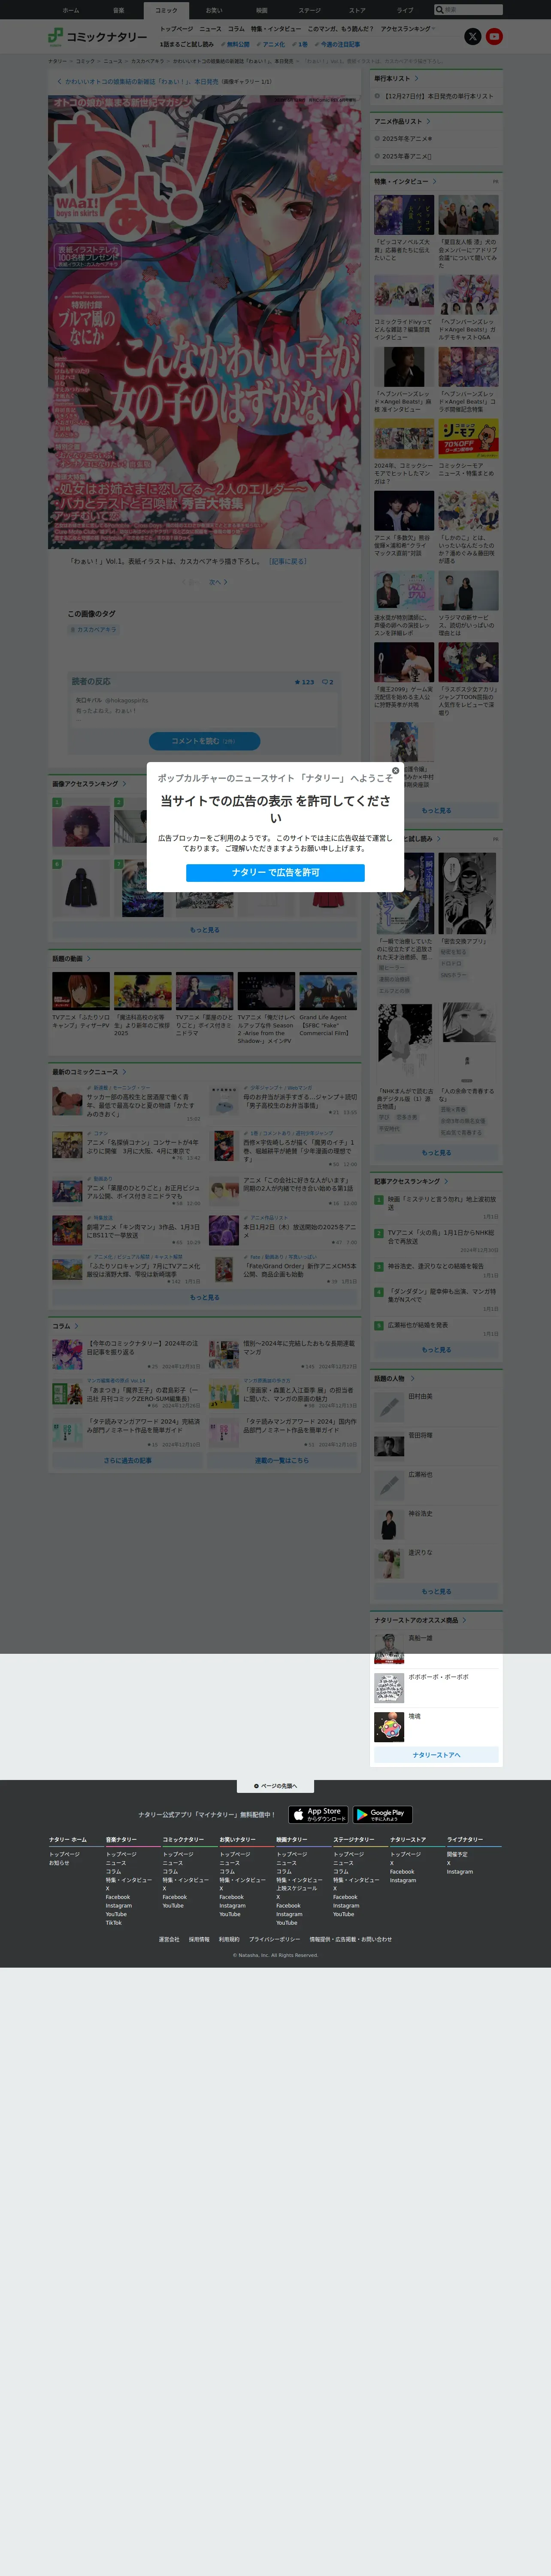Click the カスカベアキラ image tag
The width and height of the screenshot is (551, 2576).
93,629
